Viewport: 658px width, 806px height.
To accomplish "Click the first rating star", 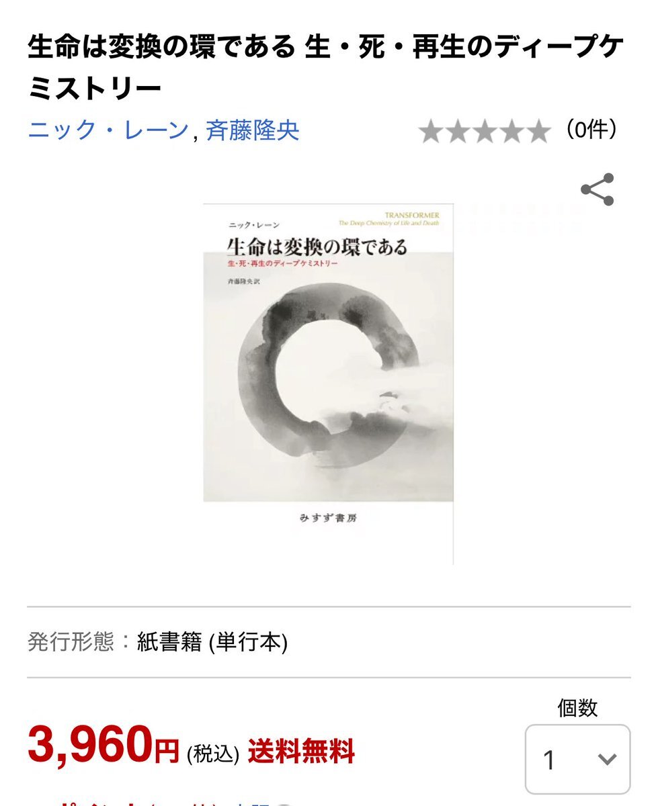I will tap(431, 132).
